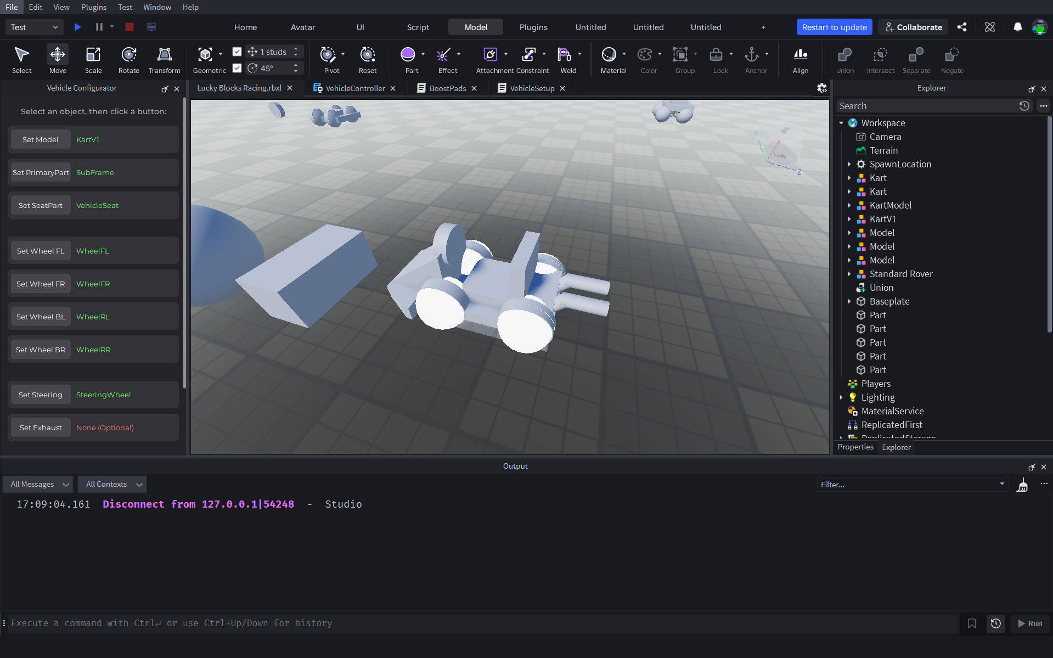Viewport: 1053px width, 658px height.
Task: Insert a new Part
Action: click(x=408, y=54)
